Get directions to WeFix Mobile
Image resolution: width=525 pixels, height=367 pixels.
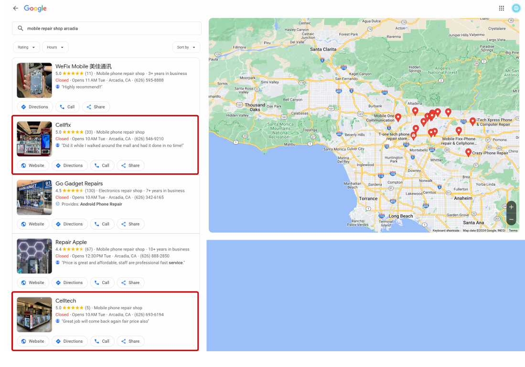tap(35, 107)
